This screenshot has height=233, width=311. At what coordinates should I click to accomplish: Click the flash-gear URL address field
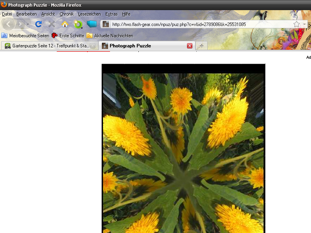(198, 24)
